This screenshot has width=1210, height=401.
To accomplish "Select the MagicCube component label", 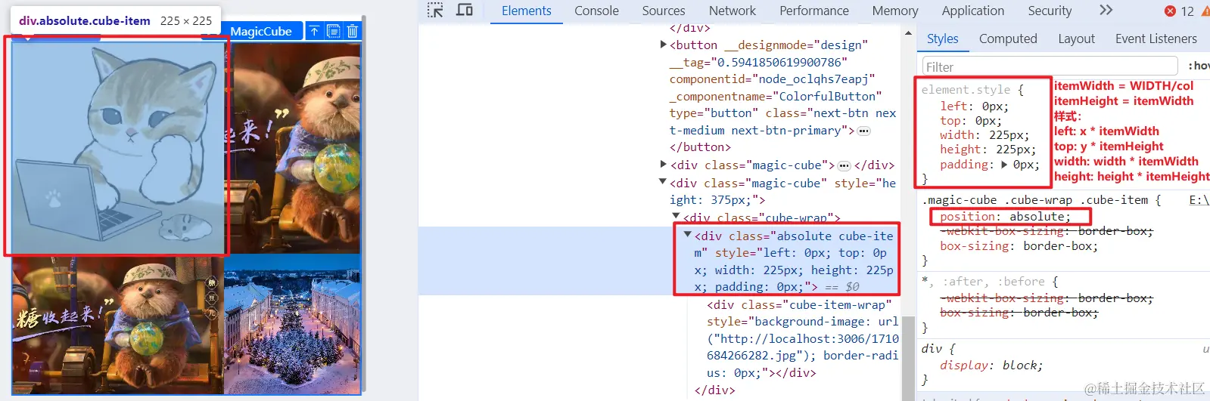I will (261, 31).
